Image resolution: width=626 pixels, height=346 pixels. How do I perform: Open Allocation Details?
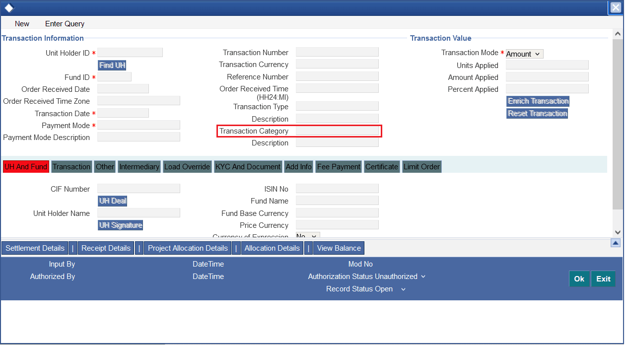272,248
